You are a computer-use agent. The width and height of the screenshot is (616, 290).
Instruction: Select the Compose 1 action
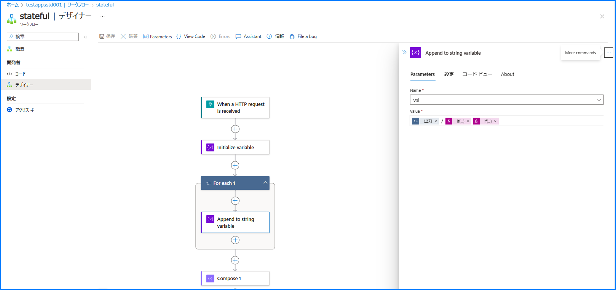tap(235, 278)
